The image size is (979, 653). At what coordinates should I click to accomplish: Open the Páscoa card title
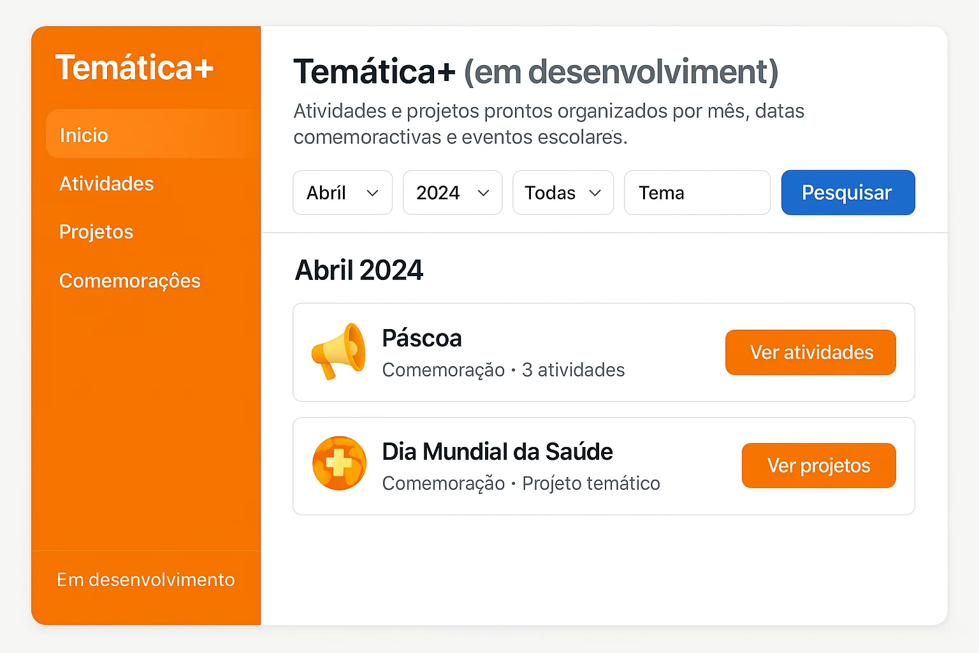click(x=422, y=339)
